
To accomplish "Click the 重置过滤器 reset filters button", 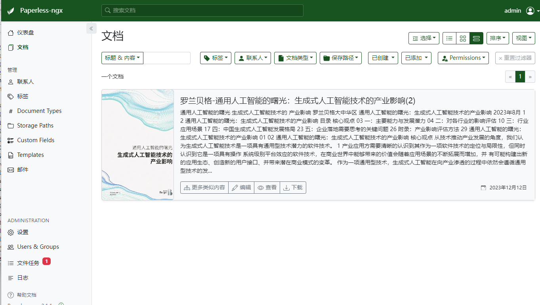I will click(515, 57).
